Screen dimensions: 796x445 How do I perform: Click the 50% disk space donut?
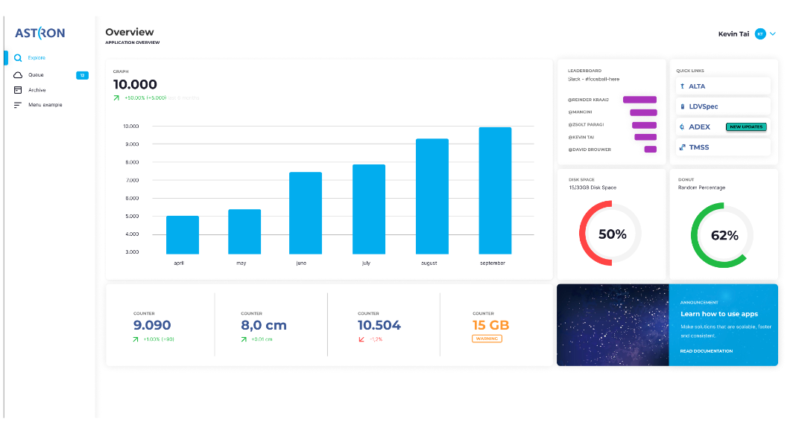[612, 234]
